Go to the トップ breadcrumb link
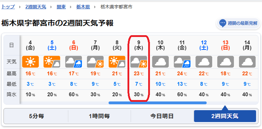This screenshot has height=129, width=262. click(x=8, y=7)
